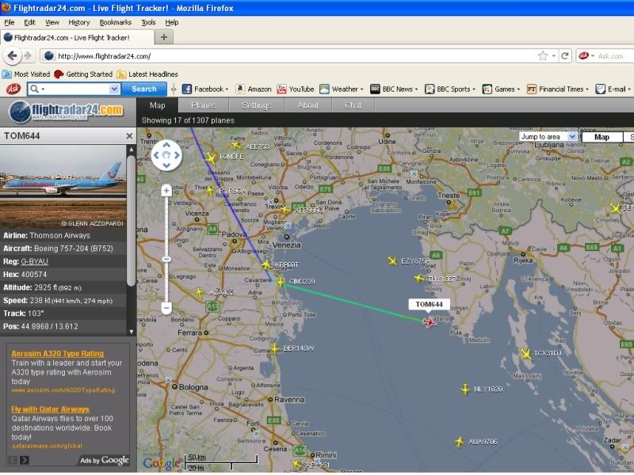Click the Flightradar24.com browser tab

(x=77, y=37)
